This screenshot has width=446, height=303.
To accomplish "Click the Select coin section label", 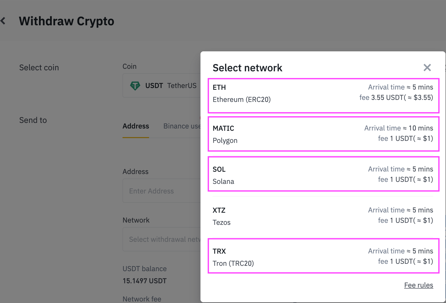I will point(39,68).
